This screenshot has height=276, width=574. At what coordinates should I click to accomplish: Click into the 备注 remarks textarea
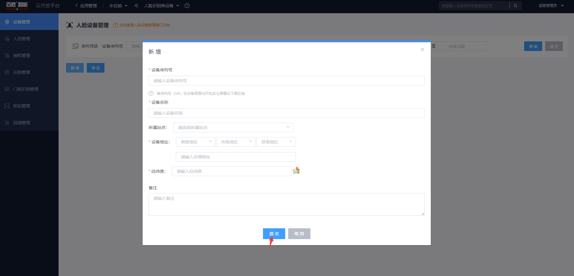[x=286, y=204]
